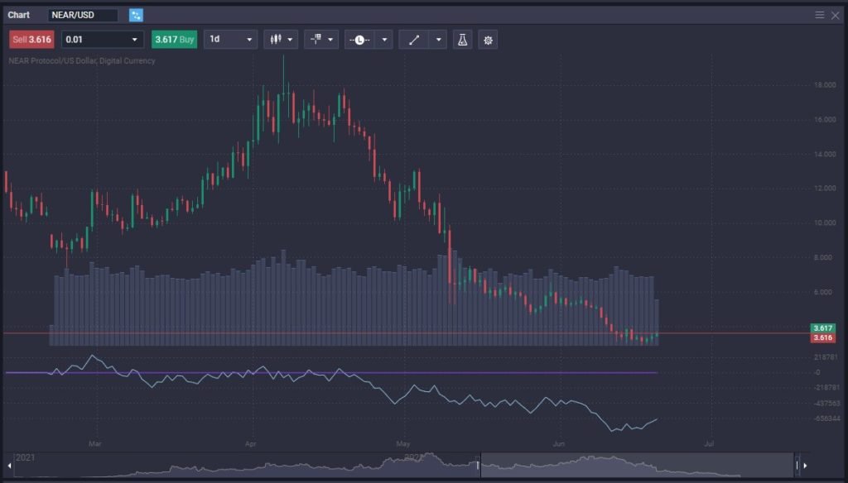Click right handle of timeline range slider

coord(797,465)
